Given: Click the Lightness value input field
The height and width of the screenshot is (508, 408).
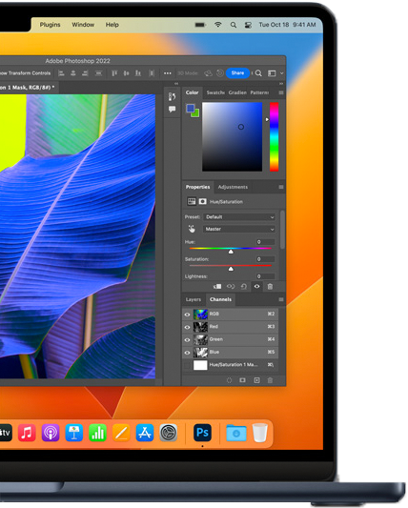Looking at the screenshot, I should 265,276.
